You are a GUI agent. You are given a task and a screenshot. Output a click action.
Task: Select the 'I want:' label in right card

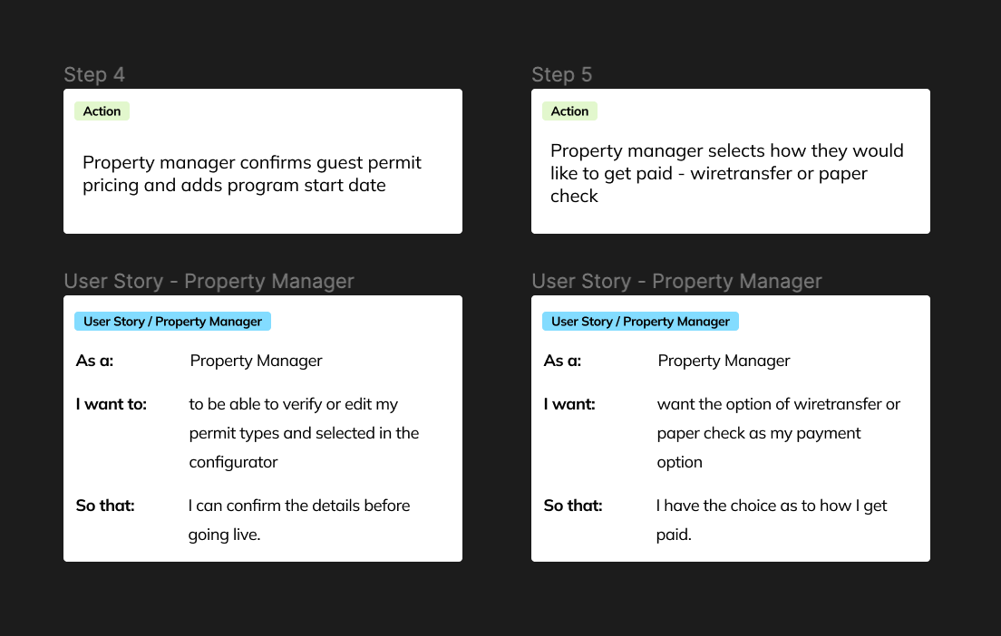tap(569, 404)
